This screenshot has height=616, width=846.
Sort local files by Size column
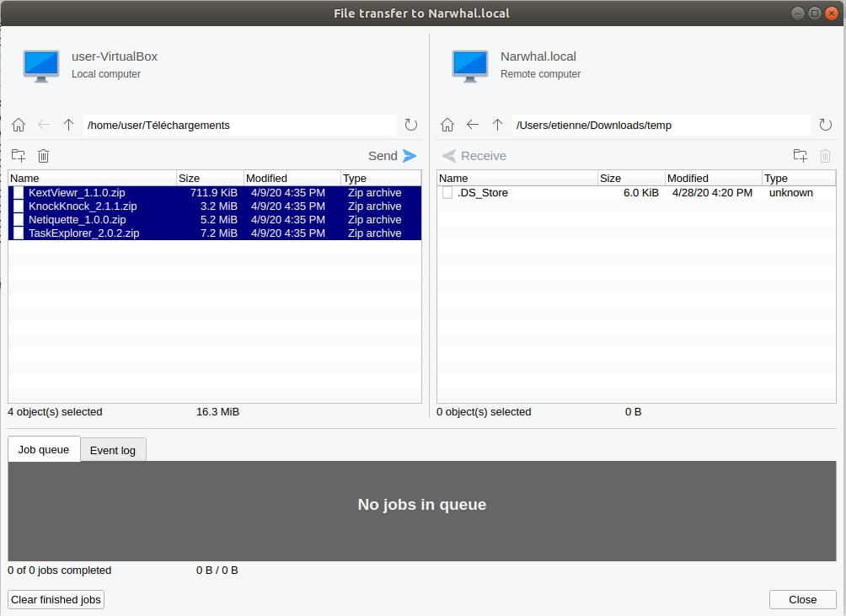[210, 178]
